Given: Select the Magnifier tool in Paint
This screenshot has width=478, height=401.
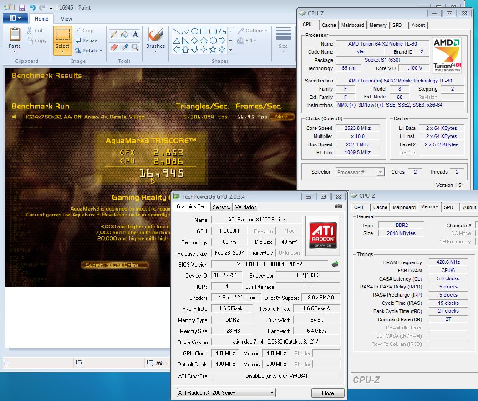Looking at the screenshot, I should coord(135,47).
